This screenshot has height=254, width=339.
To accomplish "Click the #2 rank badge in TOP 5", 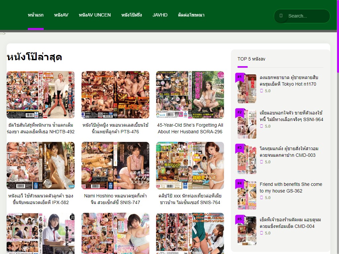I will tap(240, 112).
